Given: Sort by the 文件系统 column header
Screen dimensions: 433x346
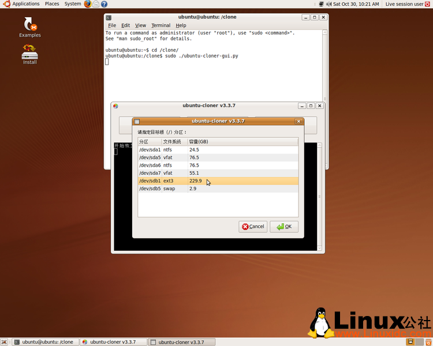Looking at the screenshot, I should (174, 141).
